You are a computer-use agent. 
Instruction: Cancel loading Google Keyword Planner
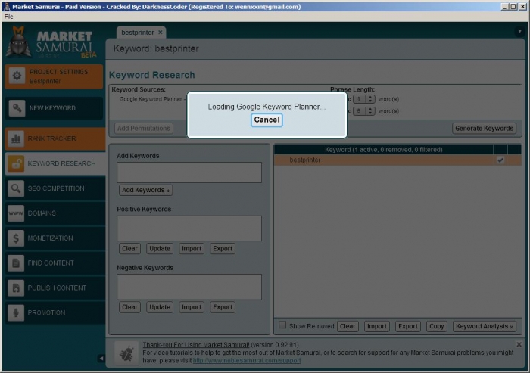(267, 120)
